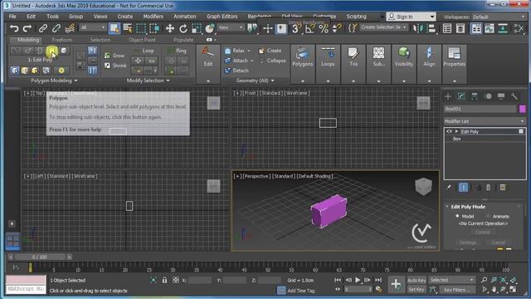Screen dimensions: 531x299
Task: Click the Play Animation button
Action: point(358,280)
